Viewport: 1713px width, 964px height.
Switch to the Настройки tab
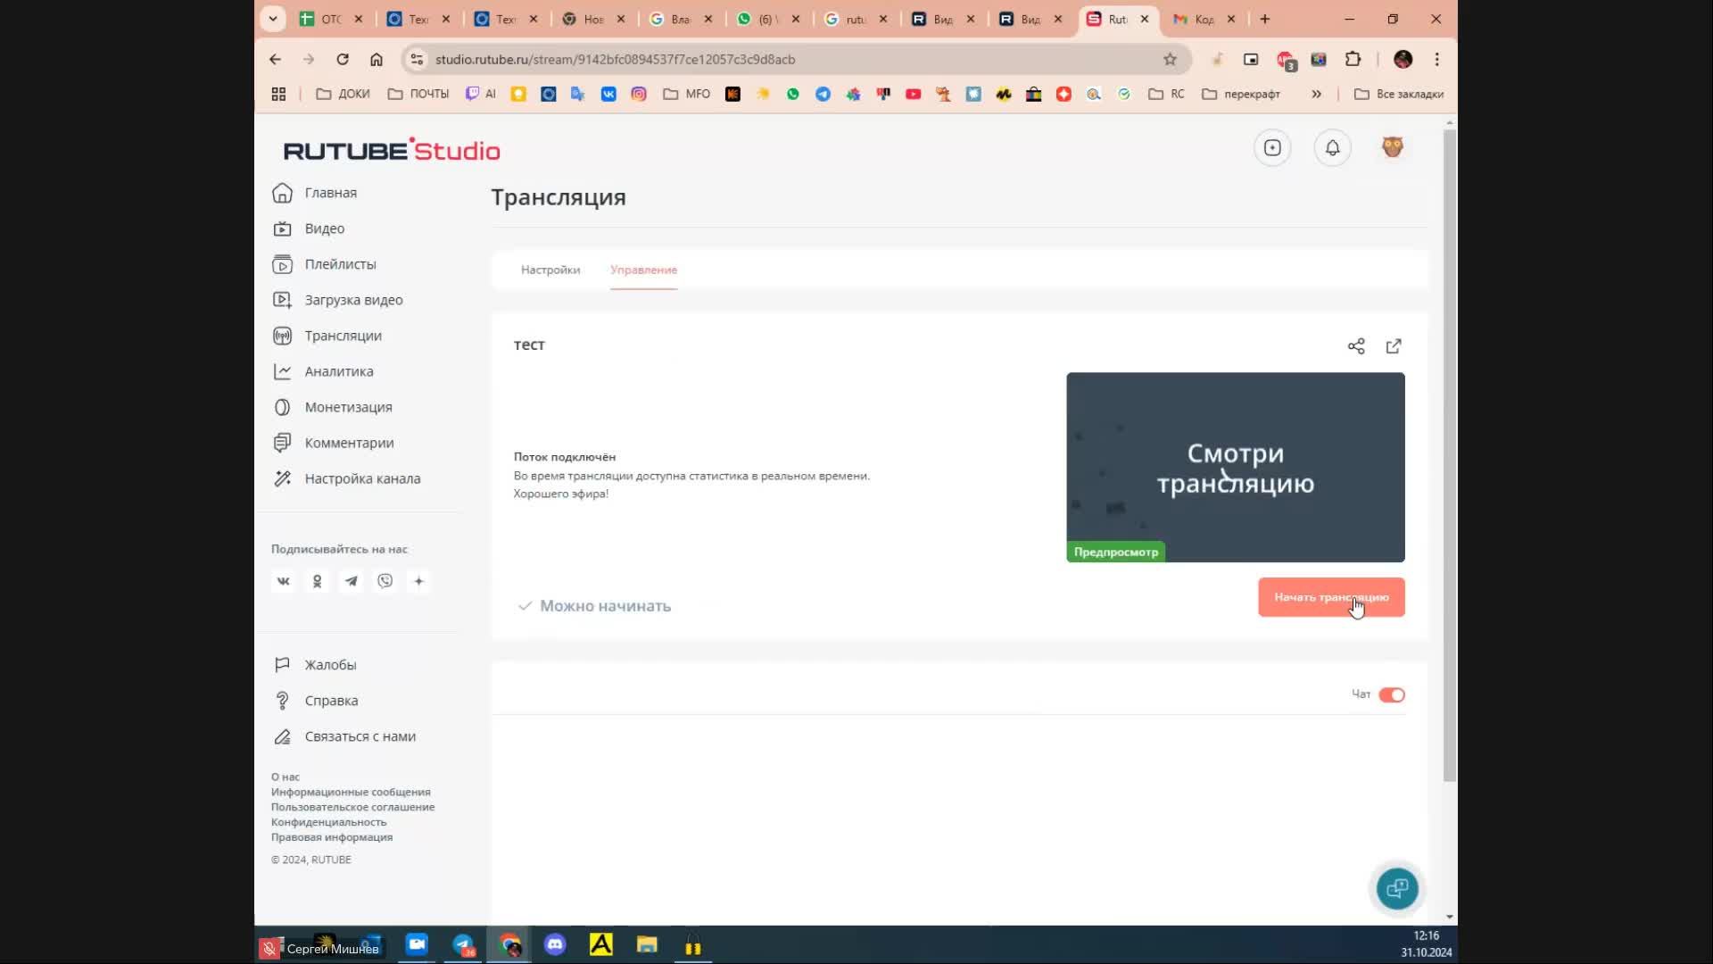pyautogui.click(x=550, y=270)
